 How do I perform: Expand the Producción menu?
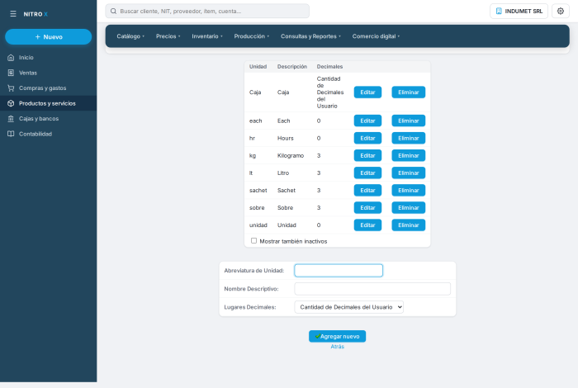(251, 36)
